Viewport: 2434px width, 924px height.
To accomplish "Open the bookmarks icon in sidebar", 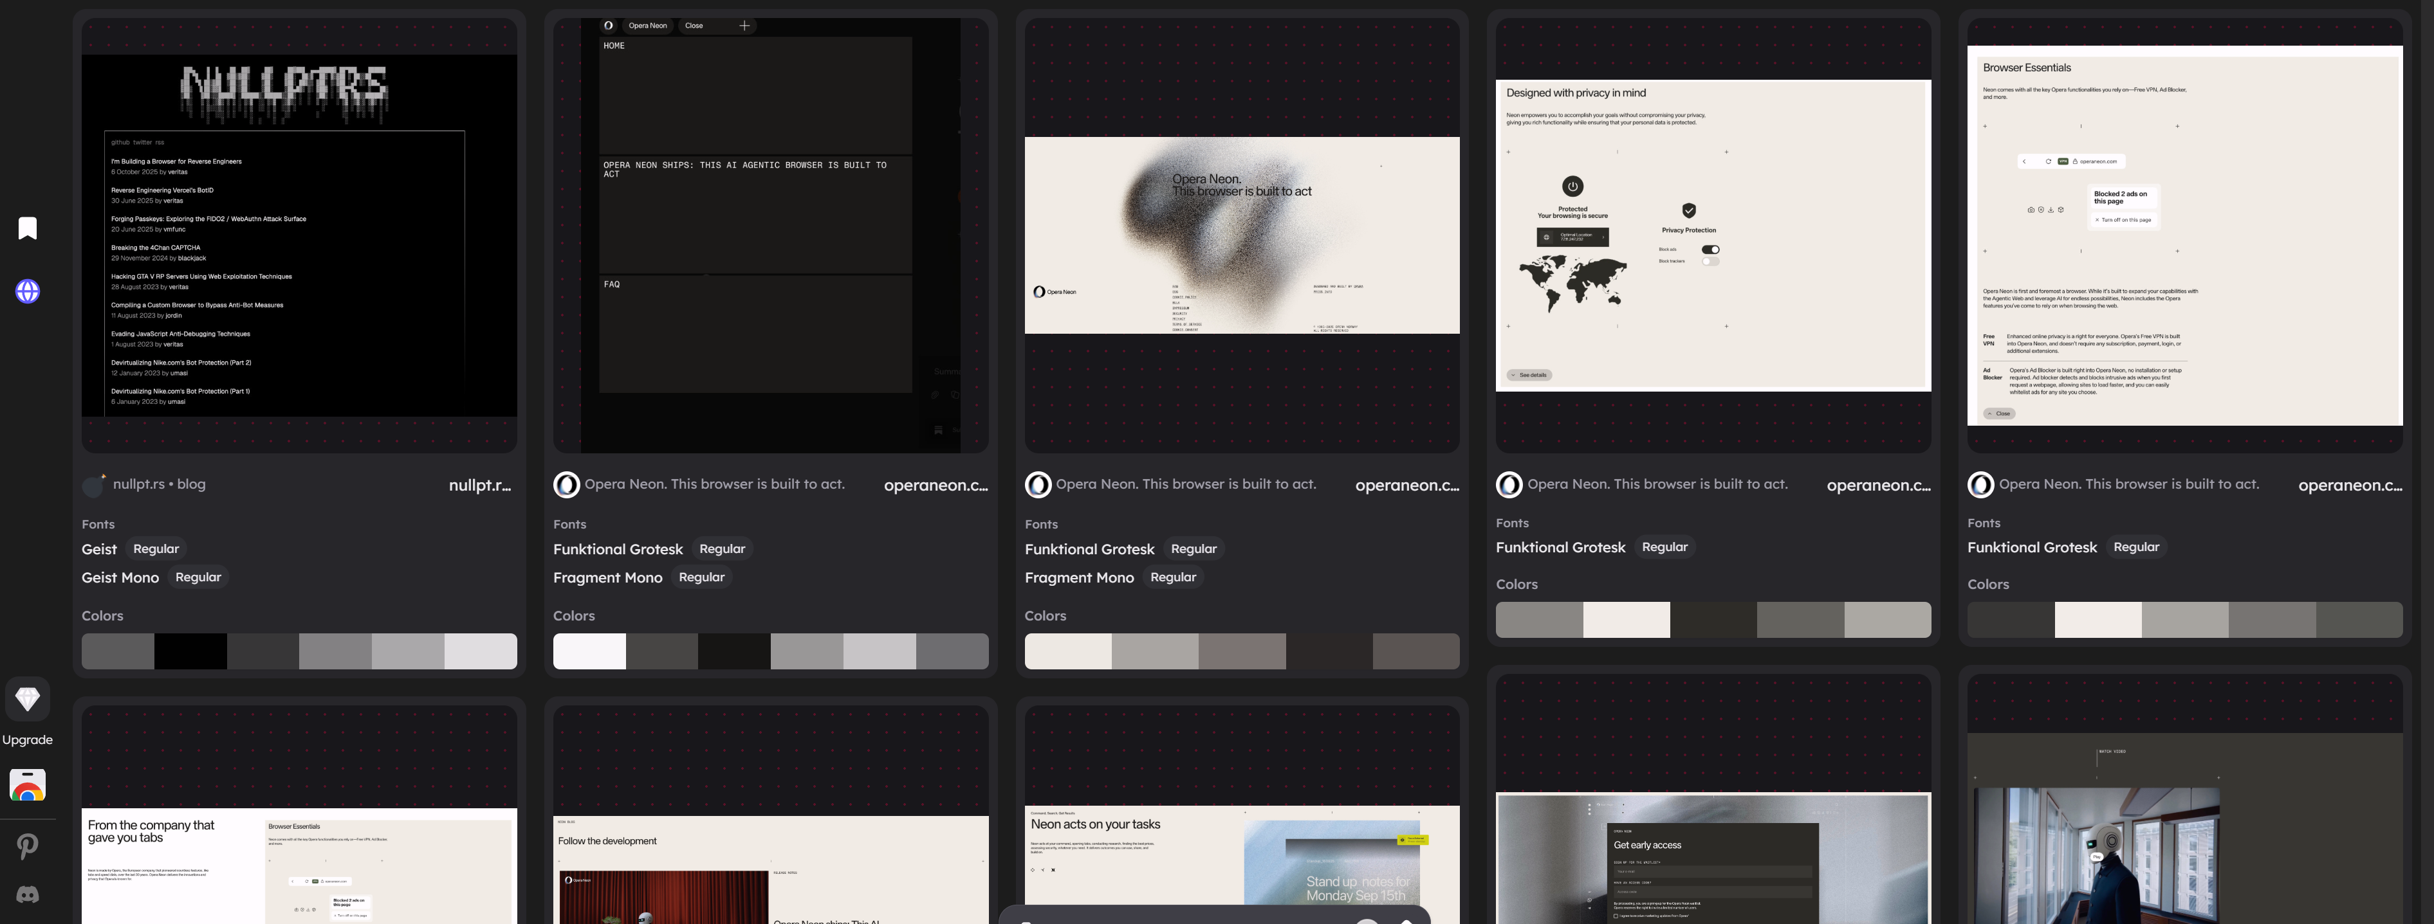I will point(28,228).
